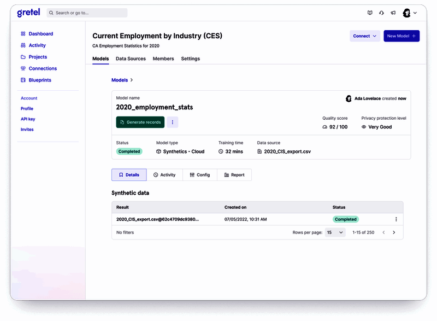Open the documentation book icon
The width and height of the screenshot is (437, 321).
(370, 13)
